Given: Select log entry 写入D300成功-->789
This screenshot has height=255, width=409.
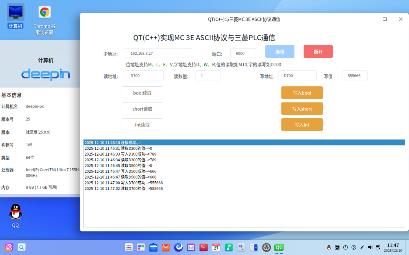Looking at the screenshot, I should tap(244, 154).
